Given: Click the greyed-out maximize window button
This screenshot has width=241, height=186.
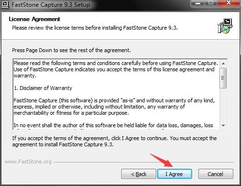Looking at the screenshot, I should pos(211,3).
